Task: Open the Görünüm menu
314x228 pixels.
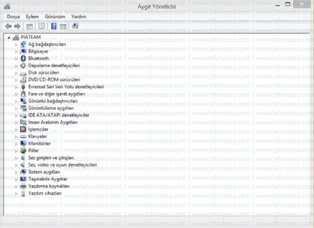Action: 55,17
